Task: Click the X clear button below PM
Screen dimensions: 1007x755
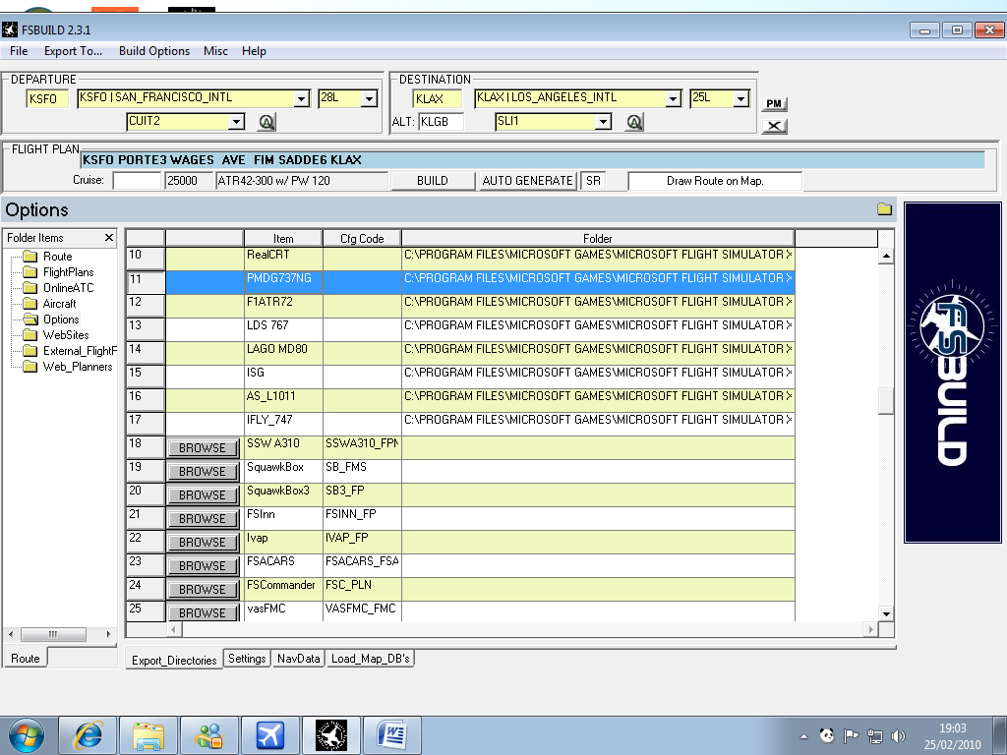Action: click(774, 126)
